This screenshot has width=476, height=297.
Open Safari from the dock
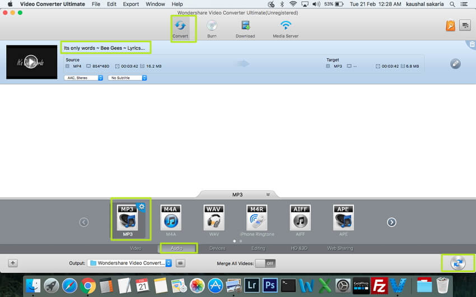(x=69, y=286)
